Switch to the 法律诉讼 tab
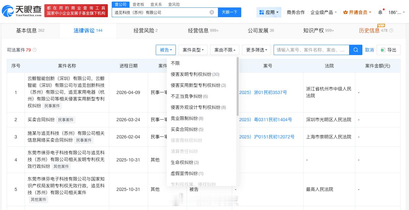Screen dimensions: 409x210 click(88, 30)
